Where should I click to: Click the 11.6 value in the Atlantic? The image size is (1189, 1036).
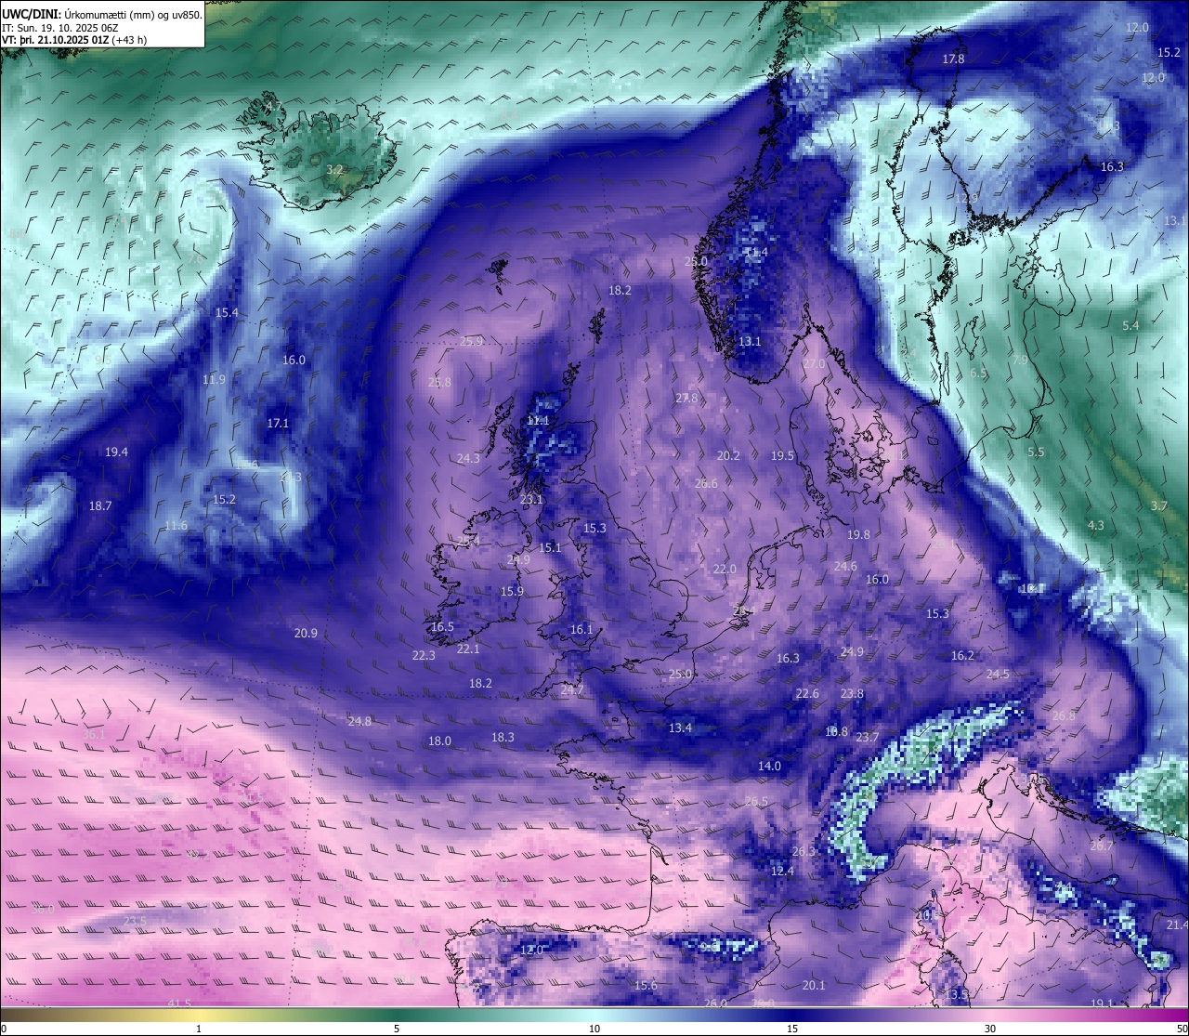pyautogui.click(x=176, y=525)
